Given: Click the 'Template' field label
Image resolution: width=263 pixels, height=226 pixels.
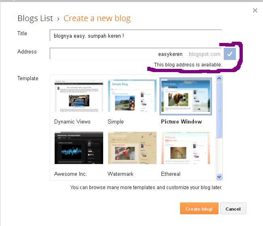Looking at the screenshot, I should click(x=28, y=79).
